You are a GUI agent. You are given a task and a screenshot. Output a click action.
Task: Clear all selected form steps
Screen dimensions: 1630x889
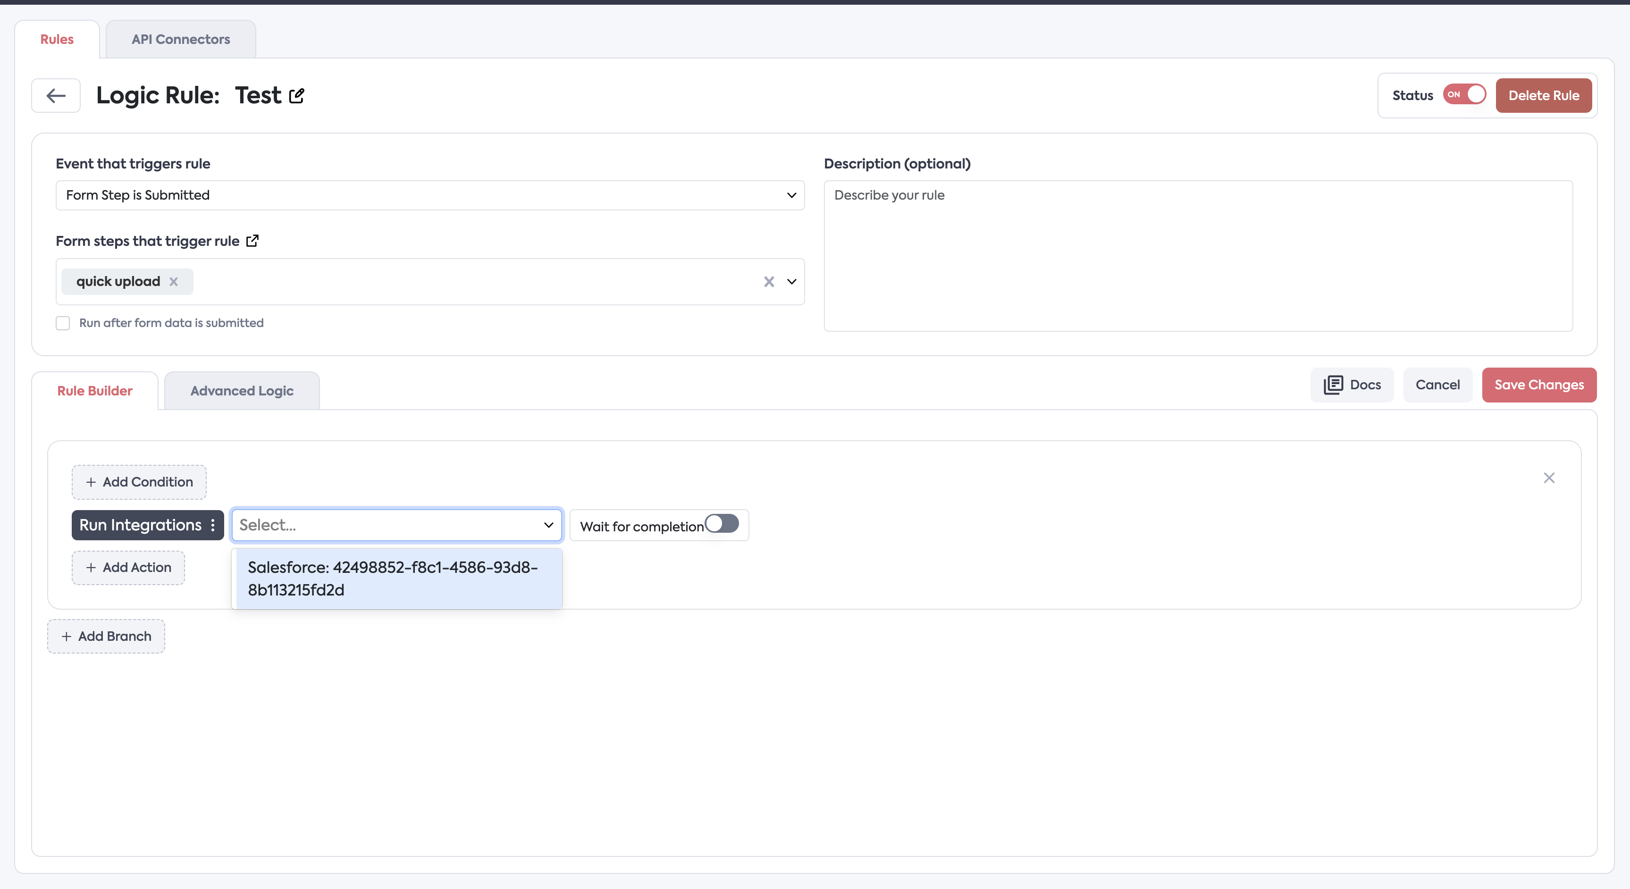[769, 282]
